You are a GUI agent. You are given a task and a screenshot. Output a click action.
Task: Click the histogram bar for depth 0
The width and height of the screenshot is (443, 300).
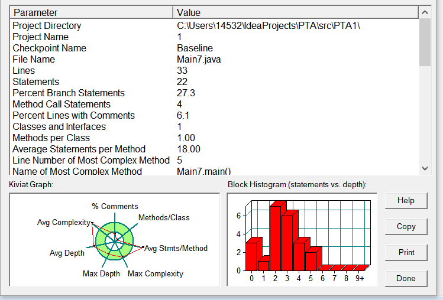pyautogui.click(x=251, y=256)
